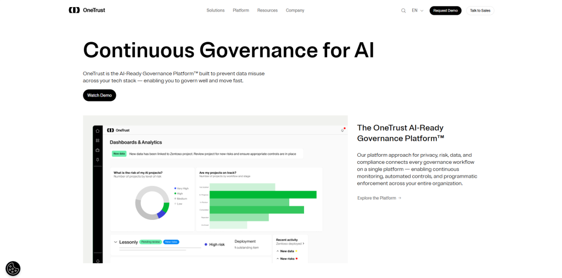The image size is (562, 278).
Task: Click the notification bell with red dot
Action: coord(342,130)
